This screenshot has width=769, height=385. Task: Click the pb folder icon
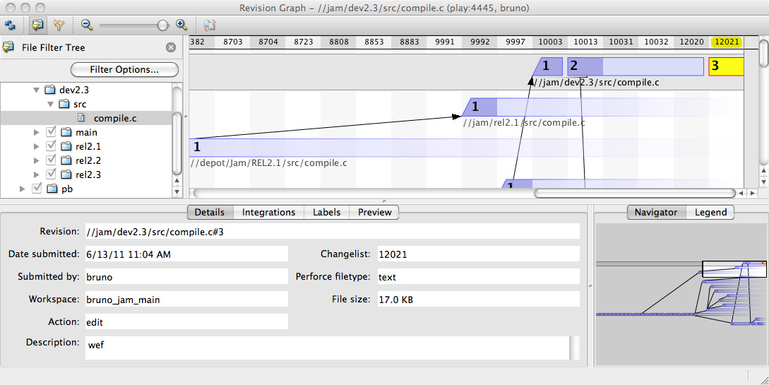[52, 189]
